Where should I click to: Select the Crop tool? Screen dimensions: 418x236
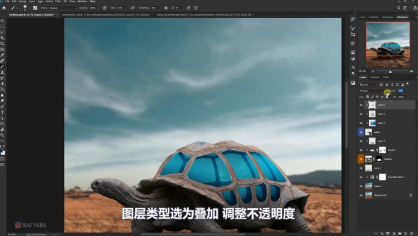click(x=2, y=43)
